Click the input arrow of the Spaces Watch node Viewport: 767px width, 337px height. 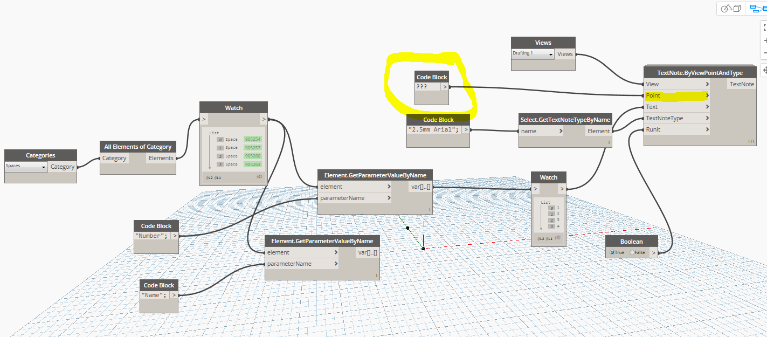pyautogui.click(x=204, y=119)
